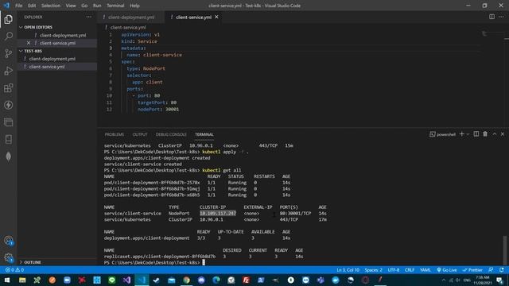
Task: Change indentation via Spaces: 2
Action: pyautogui.click(x=373, y=270)
